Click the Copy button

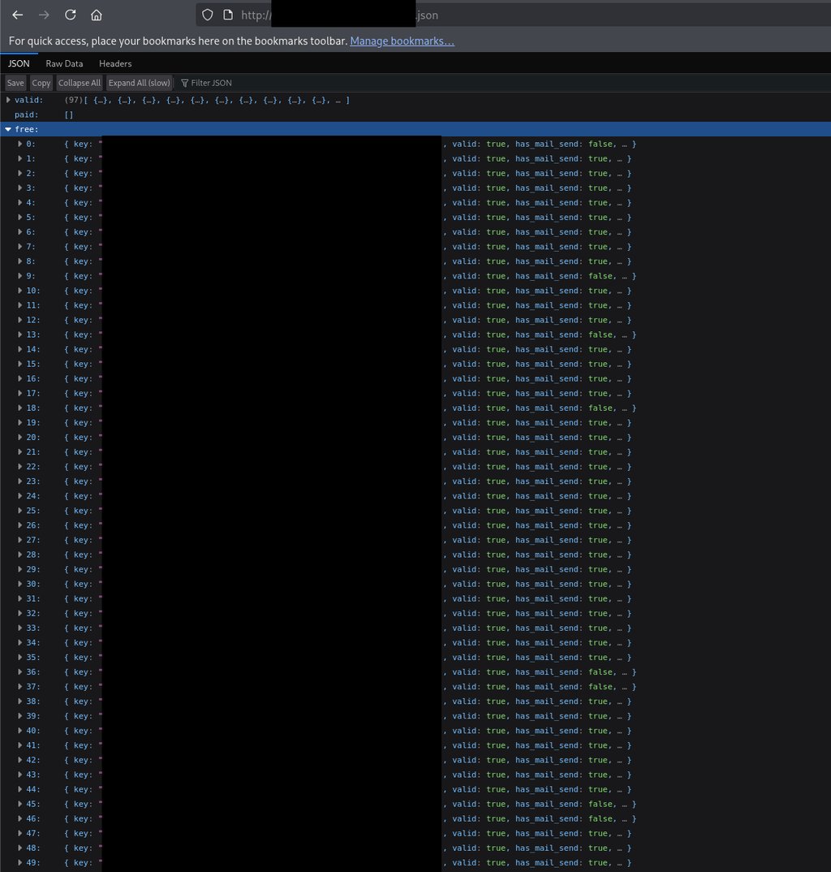coord(41,83)
